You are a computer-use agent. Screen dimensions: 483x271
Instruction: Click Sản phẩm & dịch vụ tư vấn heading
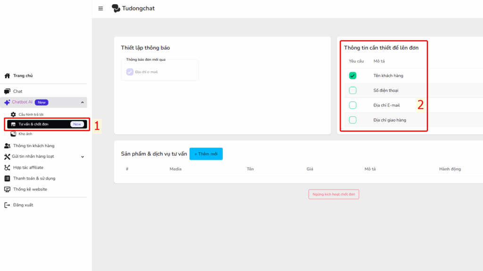(154, 154)
